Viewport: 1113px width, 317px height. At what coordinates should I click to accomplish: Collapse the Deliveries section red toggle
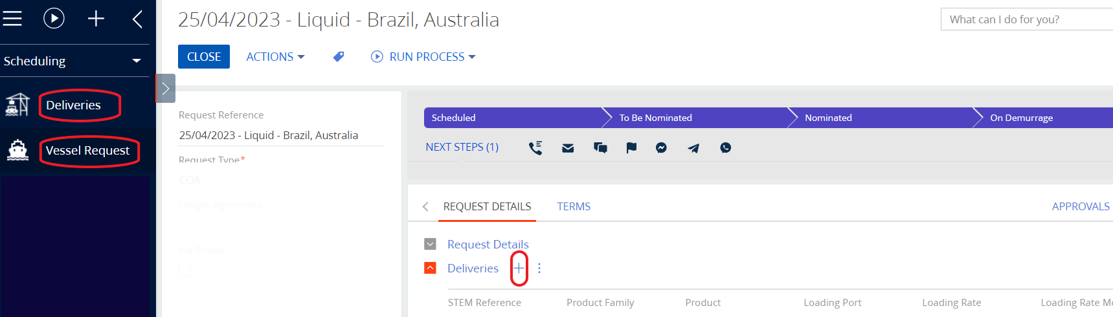[x=430, y=268]
